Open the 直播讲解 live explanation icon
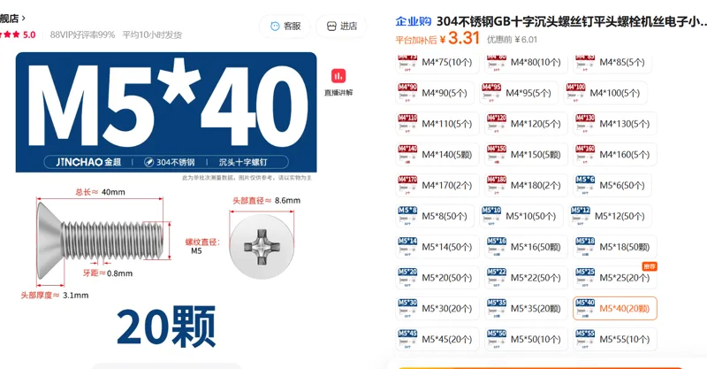Viewport: 707px width, 369px height. [338, 81]
